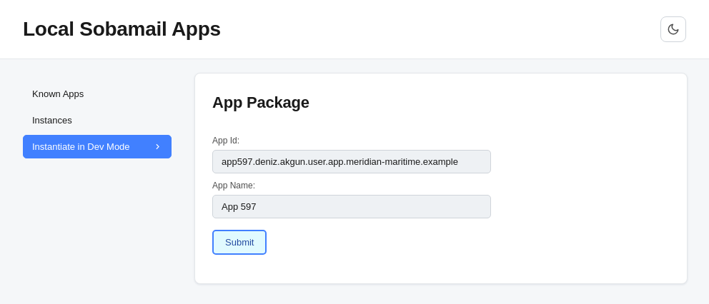Toggle dark mode with the moon icon

point(673,29)
